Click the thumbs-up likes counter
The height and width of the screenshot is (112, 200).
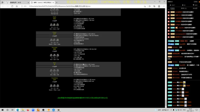tap(172, 5)
